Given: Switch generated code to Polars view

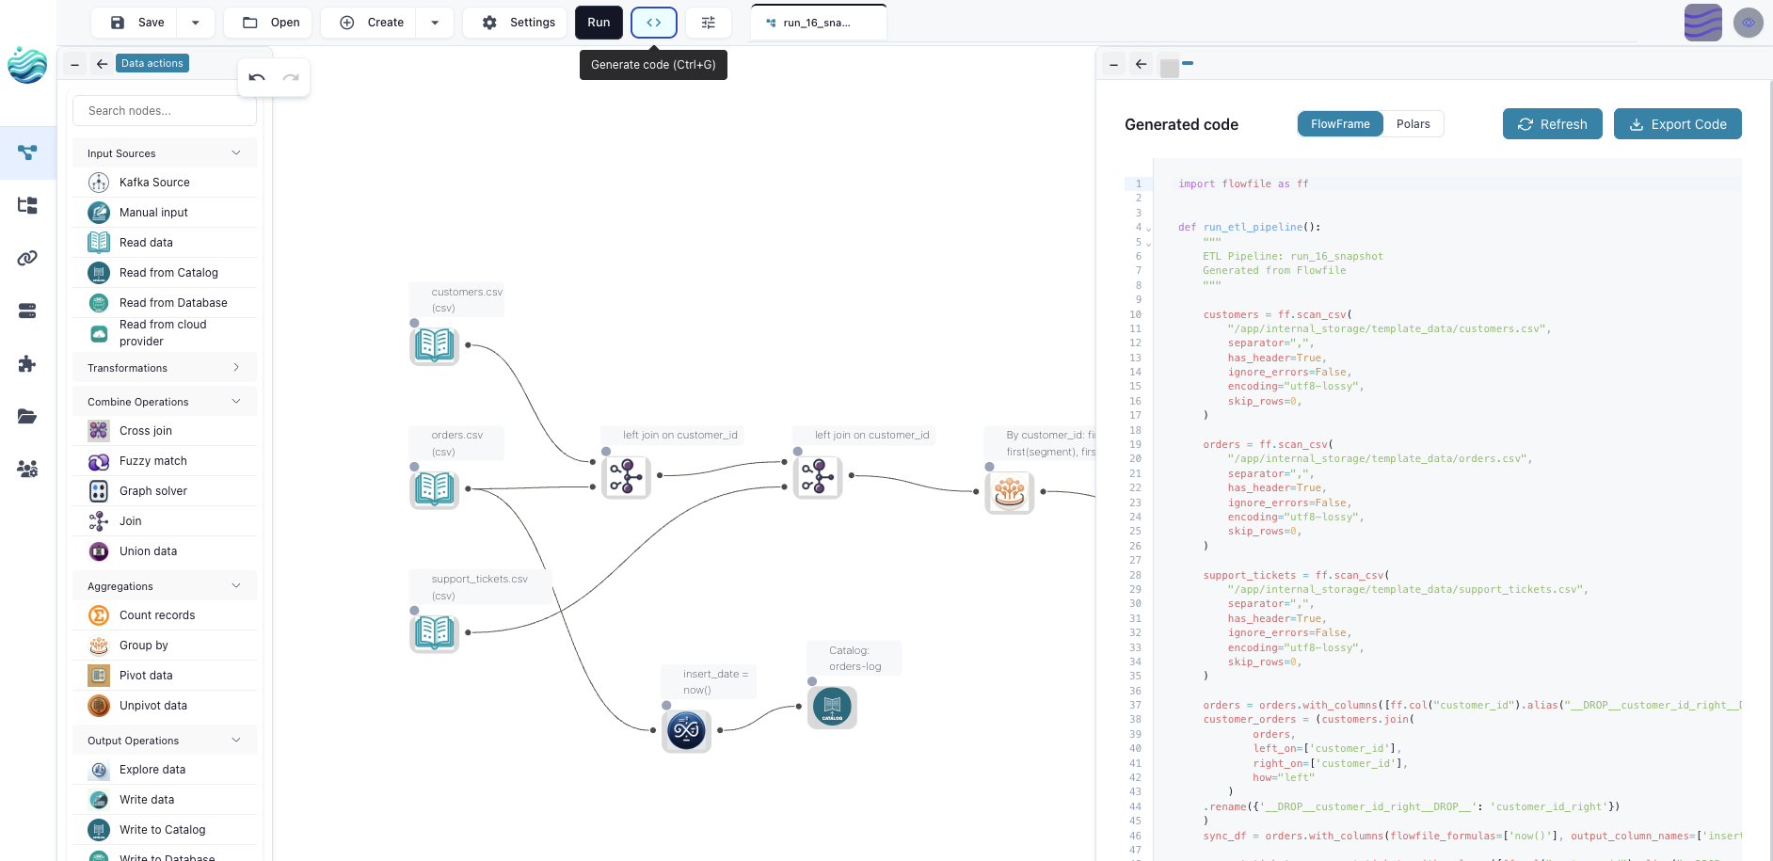Looking at the screenshot, I should 1413,123.
